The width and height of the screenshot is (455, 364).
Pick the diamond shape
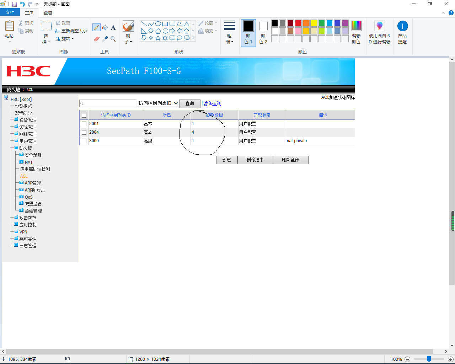[151, 31]
